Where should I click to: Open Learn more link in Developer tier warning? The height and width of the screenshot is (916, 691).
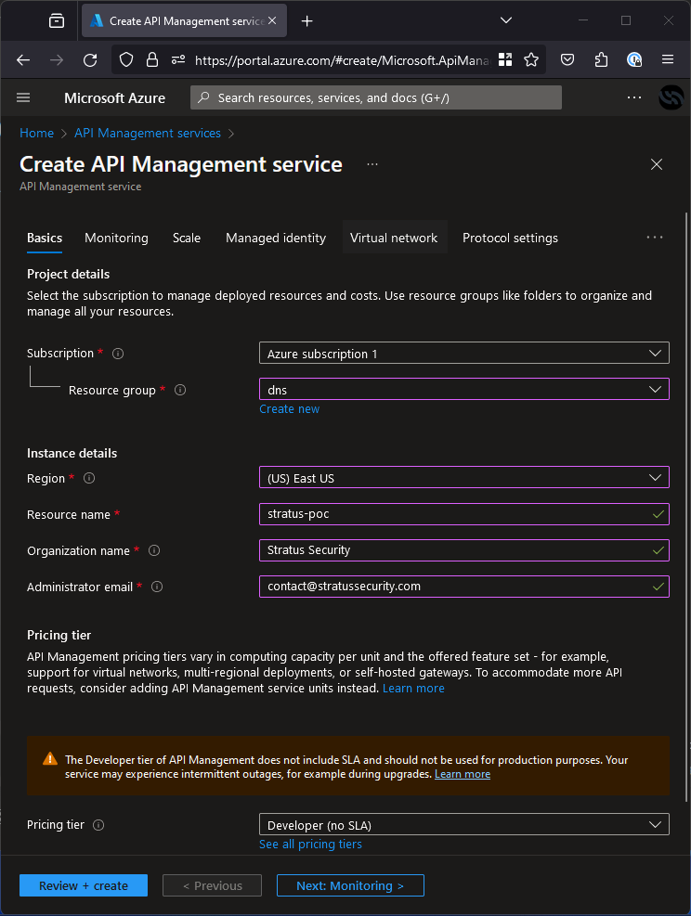point(463,774)
